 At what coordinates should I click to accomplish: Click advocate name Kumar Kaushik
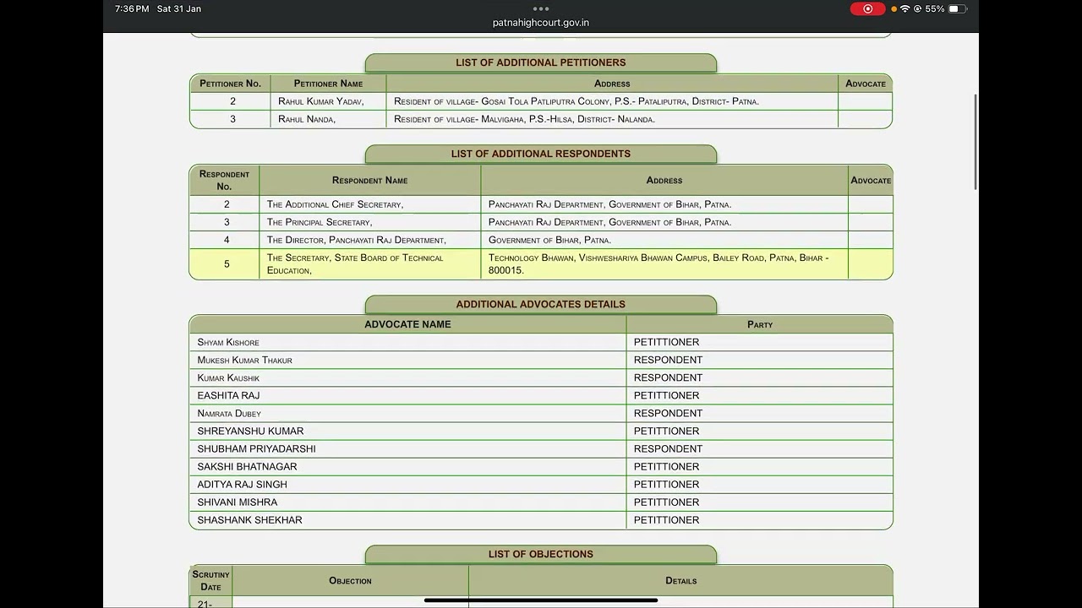click(x=228, y=377)
